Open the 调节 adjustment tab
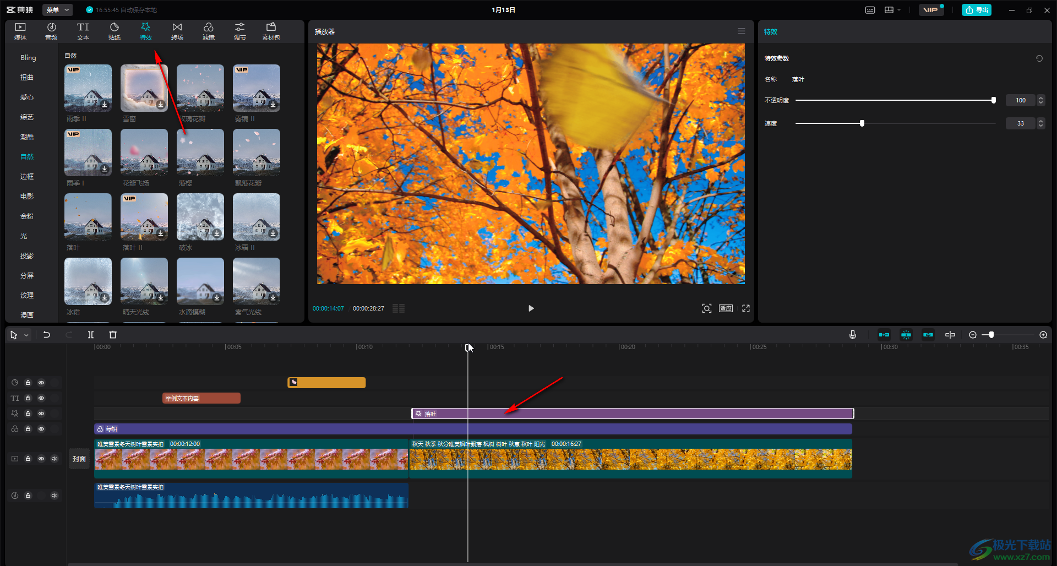1057x566 pixels. point(240,31)
